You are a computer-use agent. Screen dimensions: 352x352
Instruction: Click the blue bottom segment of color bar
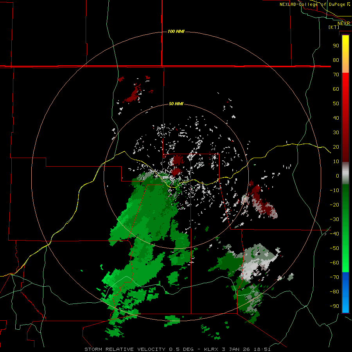click(x=345, y=292)
